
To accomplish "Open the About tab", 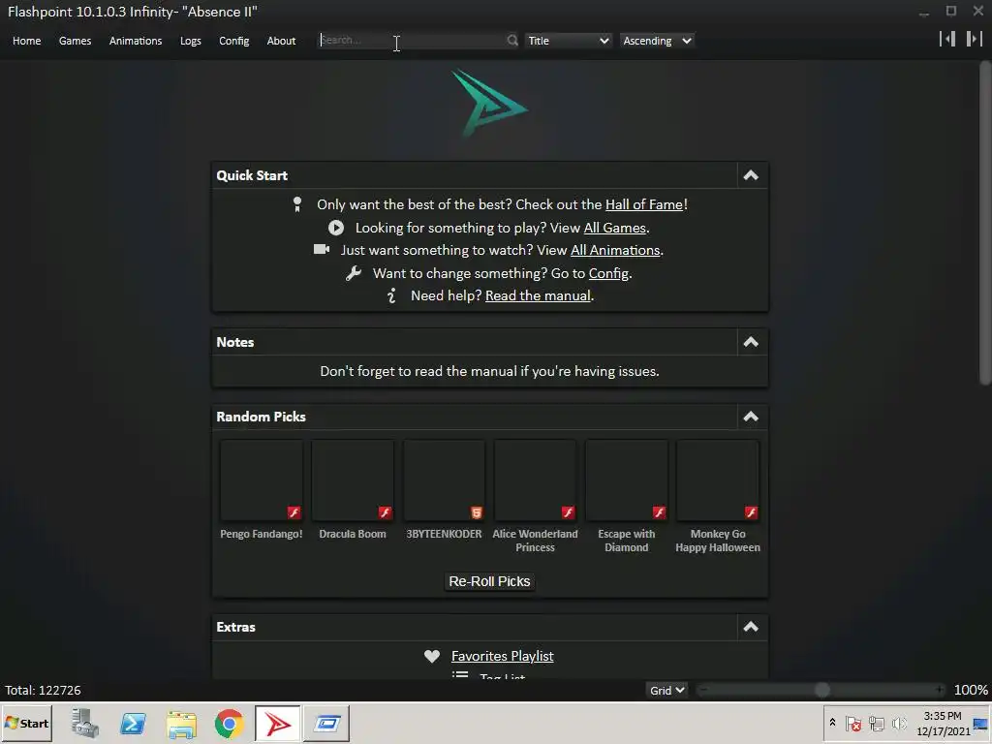I will (281, 41).
